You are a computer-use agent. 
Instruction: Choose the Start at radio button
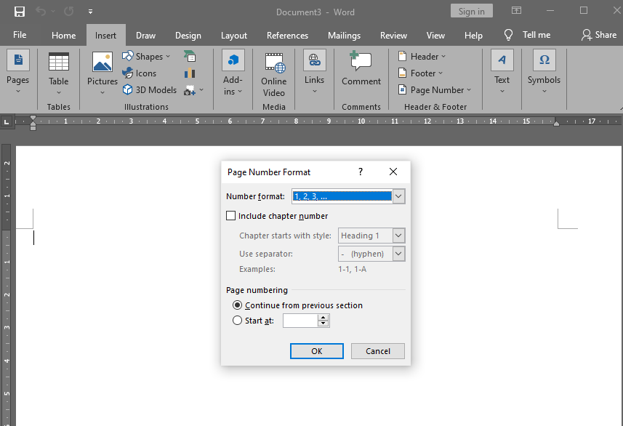[x=237, y=320]
